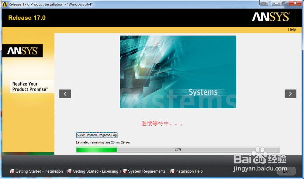This screenshot has height=179, width=304.
Task: Click the Systems slideshow image
Action: [178, 72]
